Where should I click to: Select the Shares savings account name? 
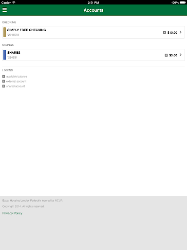(x=14, y=53)
